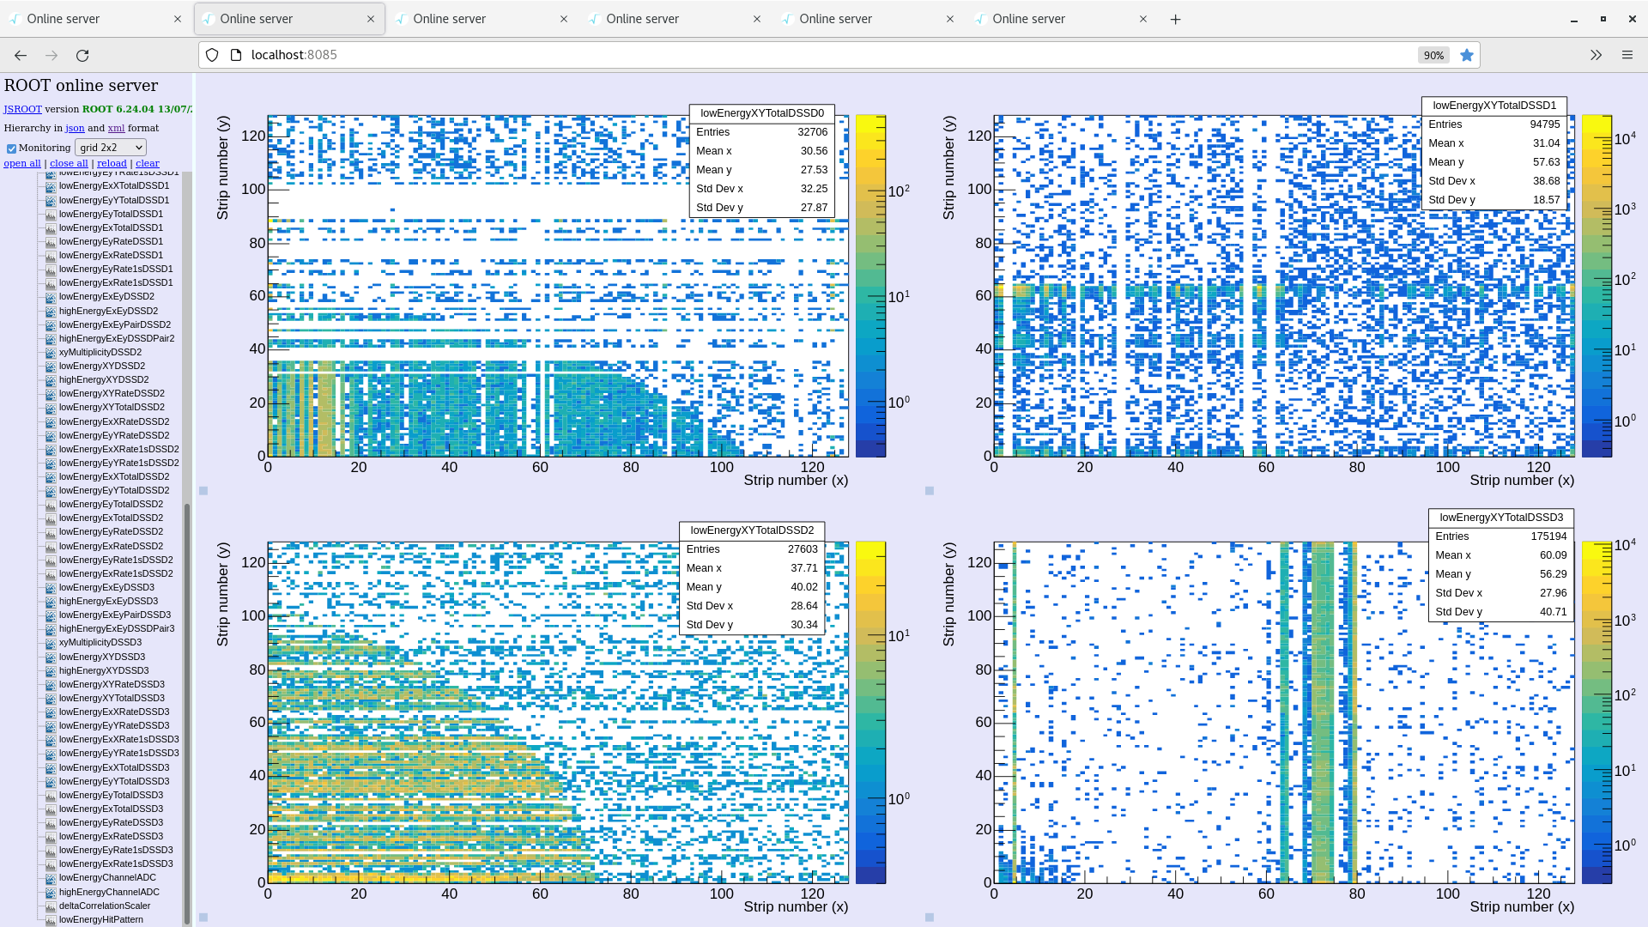Click the deltaCorrelationScaler histogram icon
Viewport: 1648px width, 927px height.
[x=51, y=906]
